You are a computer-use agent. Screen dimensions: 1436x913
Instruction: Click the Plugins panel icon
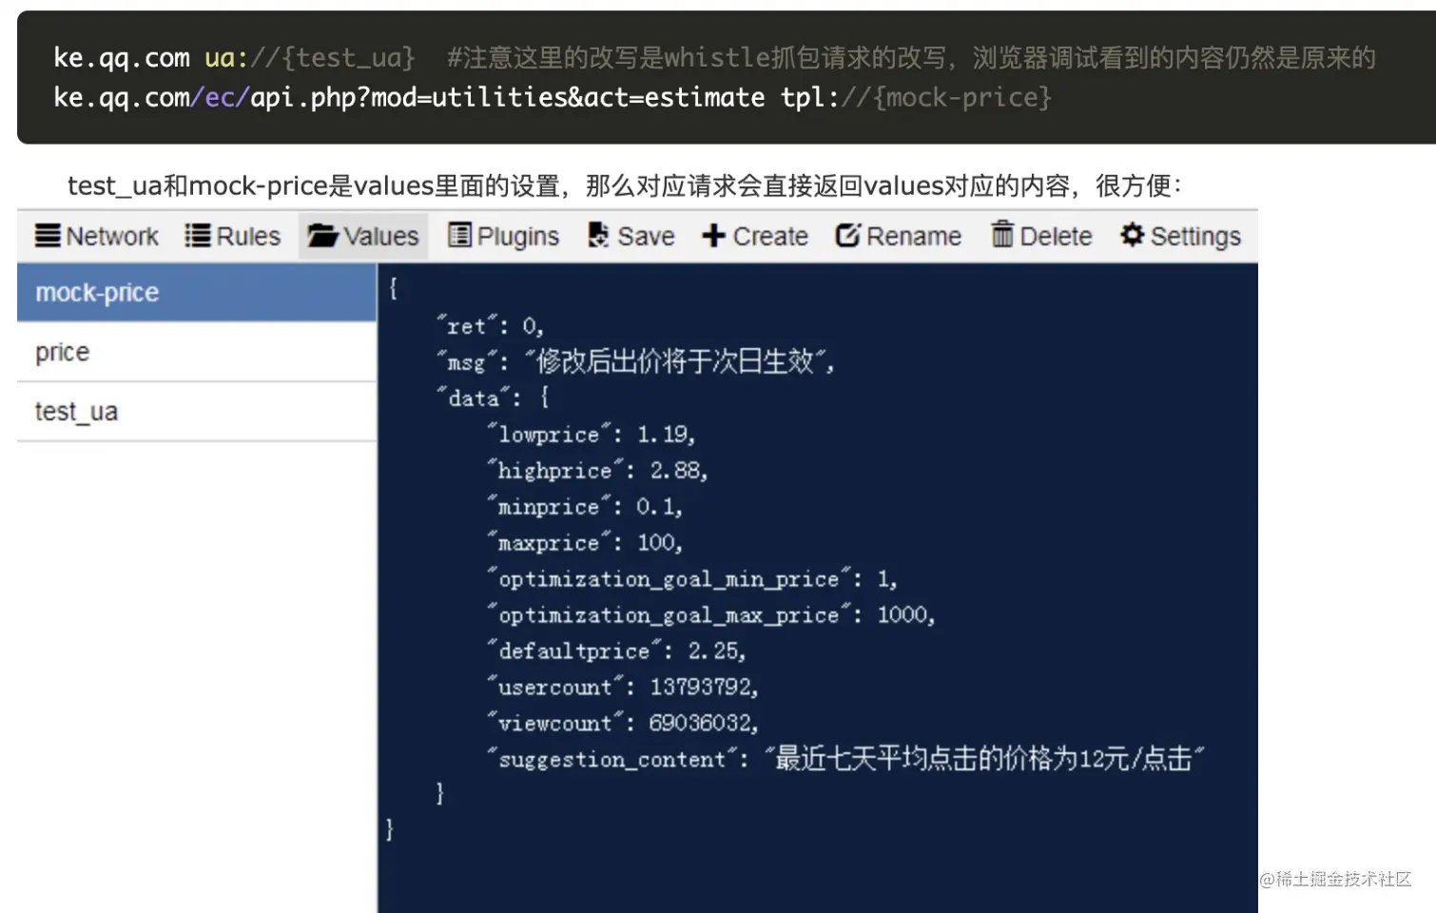point(459,235)
